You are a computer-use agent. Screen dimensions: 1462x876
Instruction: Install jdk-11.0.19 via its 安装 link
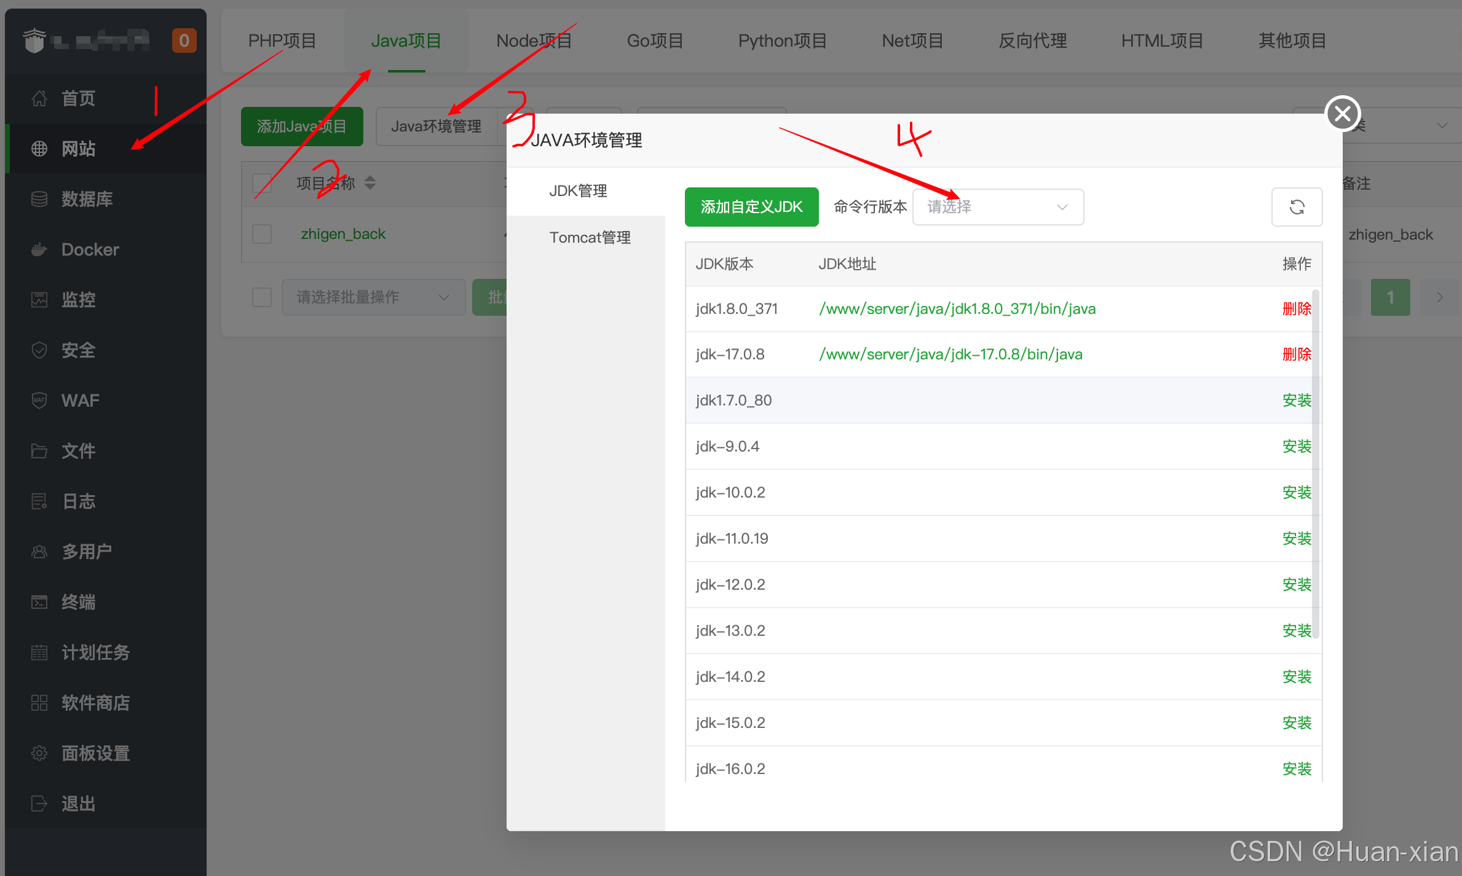click(1297, 538)
